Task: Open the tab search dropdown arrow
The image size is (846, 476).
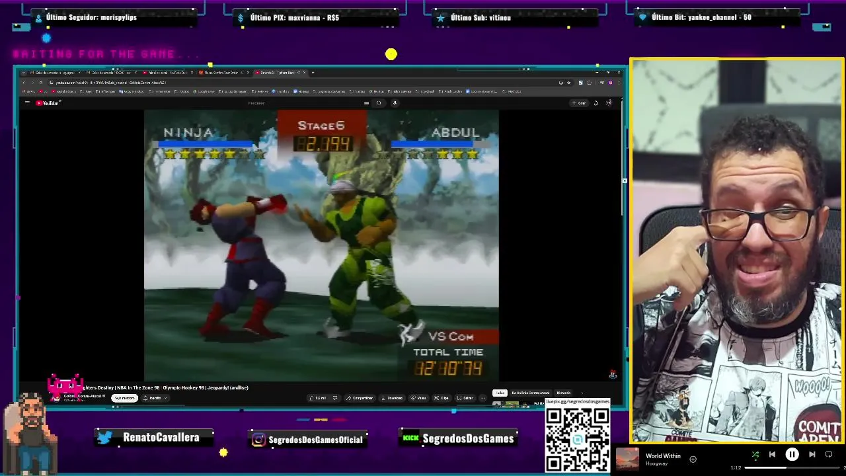Action: click(x=23, y=72)
